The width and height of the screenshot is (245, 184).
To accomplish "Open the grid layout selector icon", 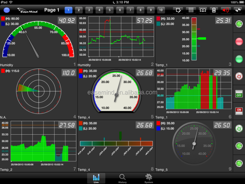I will [x=191, y=10].
